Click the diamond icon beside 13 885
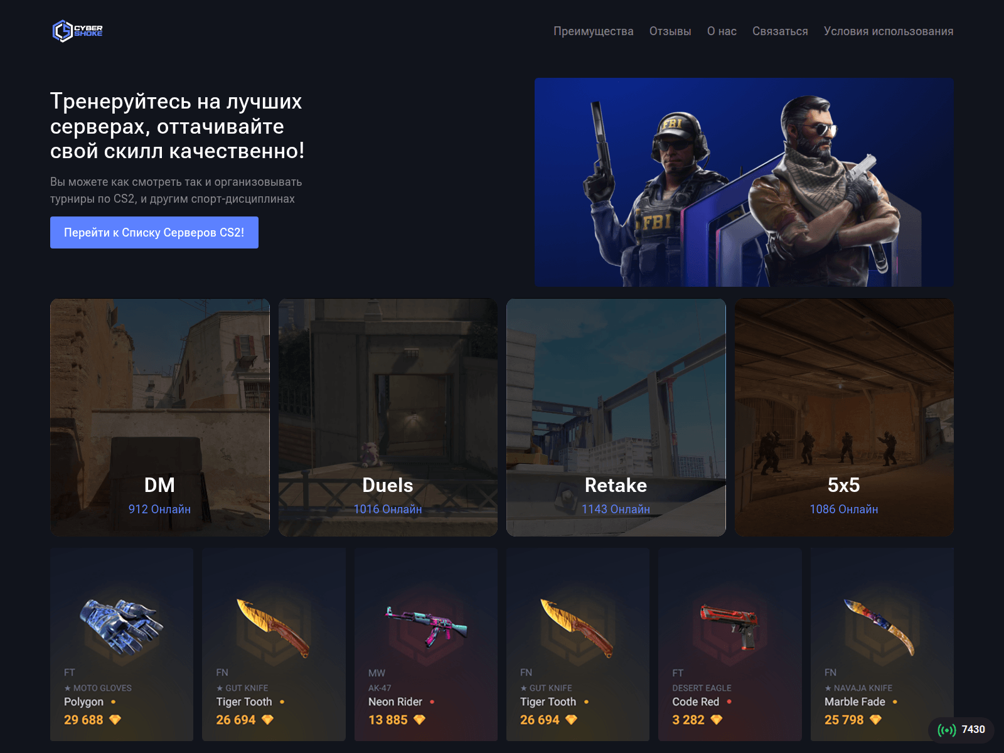1004x753 pixels. click(419, 720)
